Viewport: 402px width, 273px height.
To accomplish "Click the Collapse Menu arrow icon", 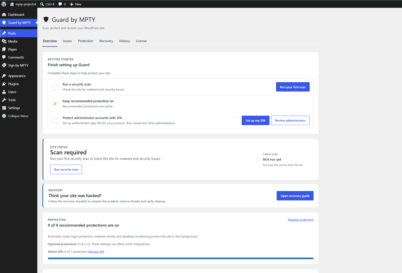I will (x=4, y=116).
